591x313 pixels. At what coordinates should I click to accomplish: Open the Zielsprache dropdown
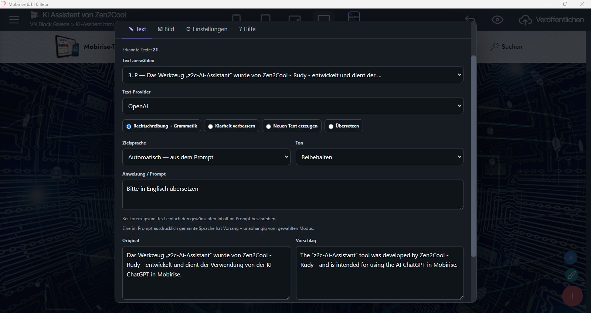click(x=206, y=157)
